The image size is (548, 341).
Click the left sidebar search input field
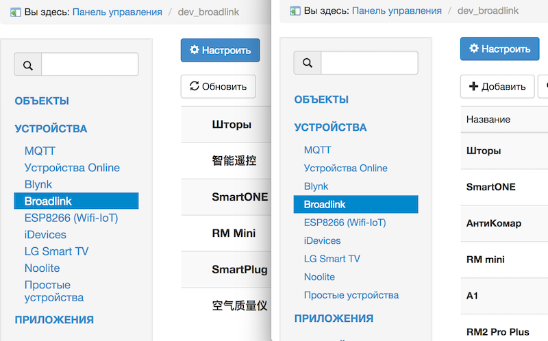(x=90, y=65)
